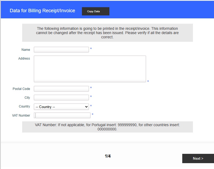Click inside the Name text field

pos(61,49)
